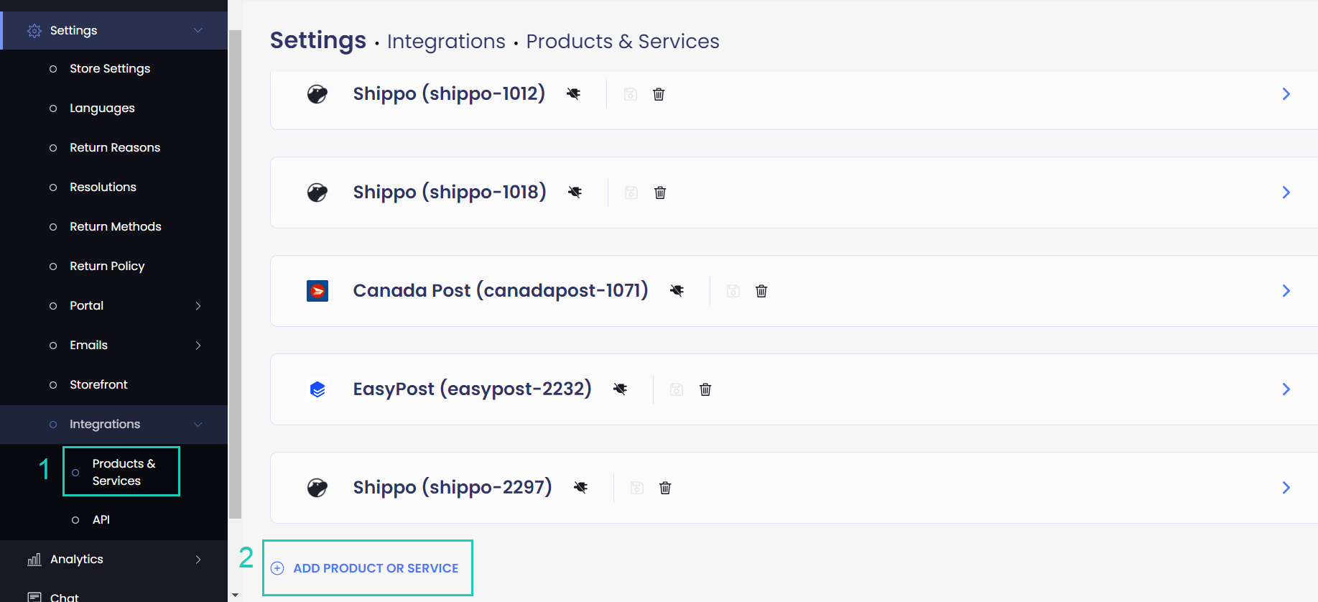Click Add Product or Service button
The width and height of the screenshot is (1318, 602).
coord(367,568)
